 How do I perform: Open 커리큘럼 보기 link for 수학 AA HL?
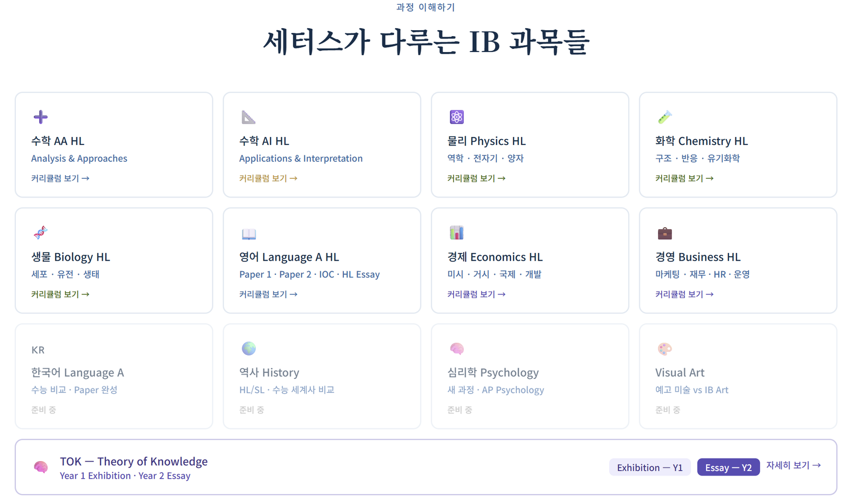click(60, 178)
